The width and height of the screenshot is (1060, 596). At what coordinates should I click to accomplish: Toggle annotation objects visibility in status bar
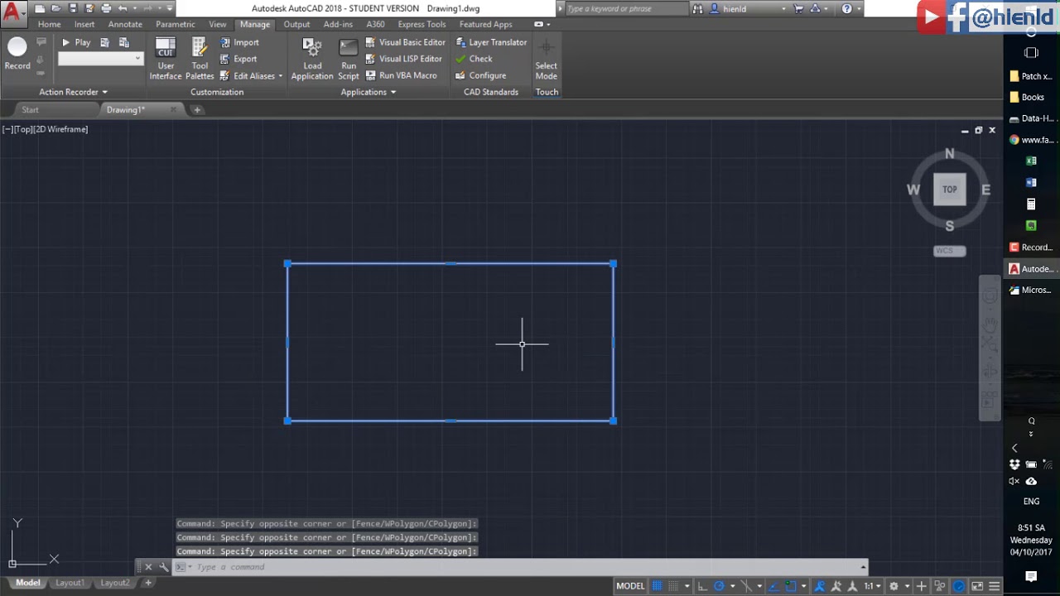(x=820, y=586)
